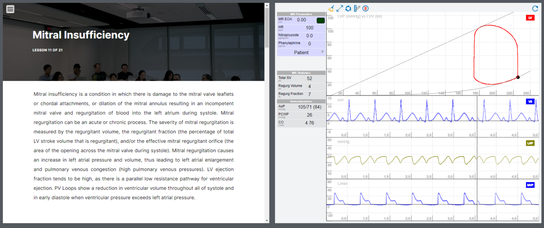Toggle the blue MVF trace label
544x228 pixels.
530,185
